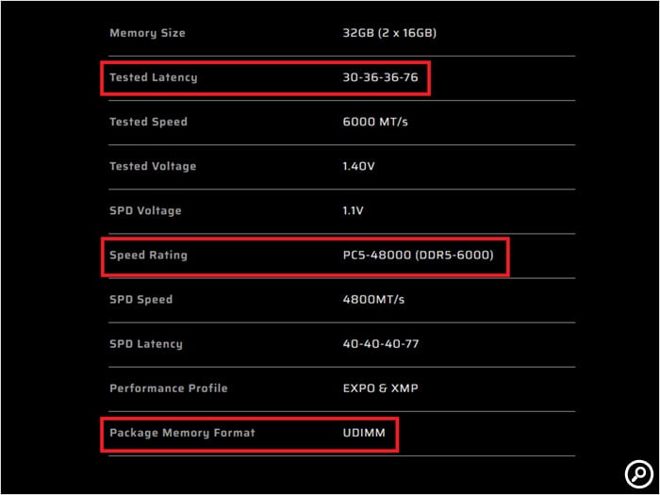This screenshot has width=660, height=495.
Task: Select the 30-36-36-76 latency value
Action: (380, 77)
